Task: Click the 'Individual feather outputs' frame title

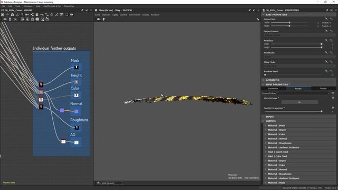Action: tap(54, 48)
